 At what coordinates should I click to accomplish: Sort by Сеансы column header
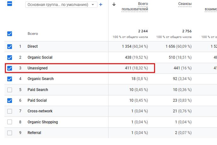[185, 4]
